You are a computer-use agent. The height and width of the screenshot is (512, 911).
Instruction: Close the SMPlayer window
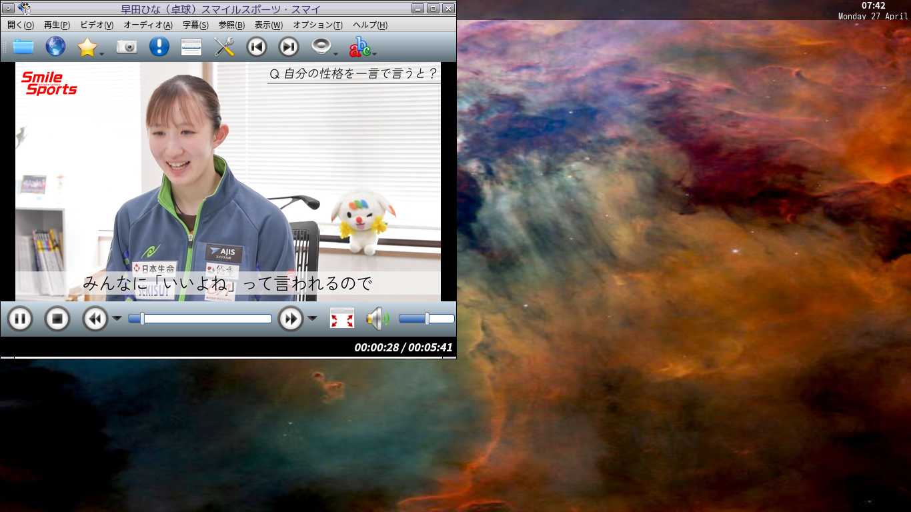(448, 9)
